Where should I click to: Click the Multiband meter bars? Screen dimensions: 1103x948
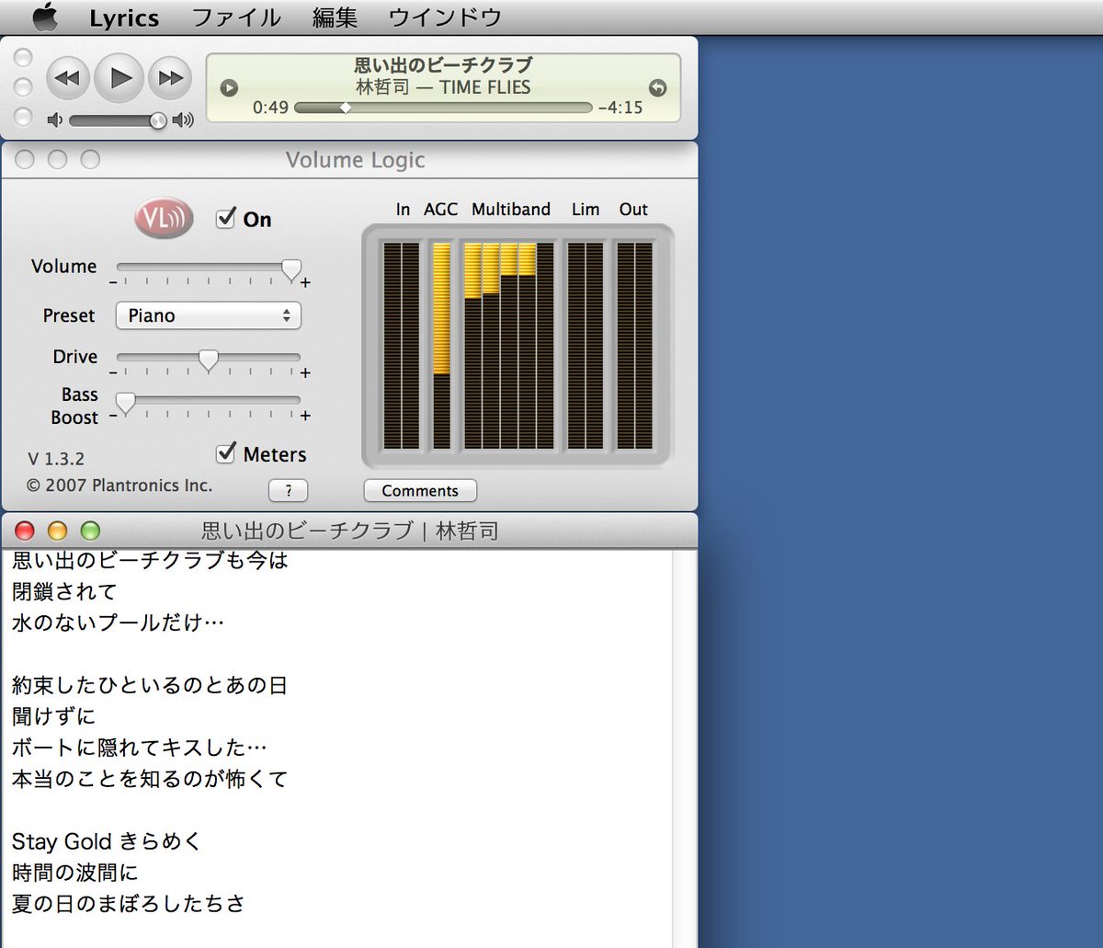point(509,346)
